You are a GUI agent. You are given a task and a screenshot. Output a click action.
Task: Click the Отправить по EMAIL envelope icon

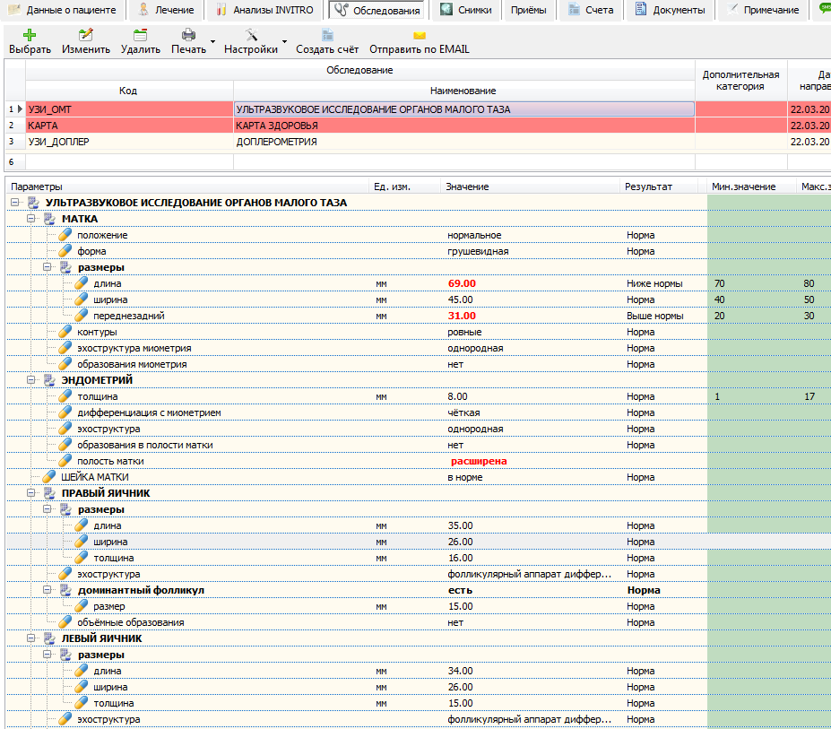pyautogui.click(x=420, y=36)
